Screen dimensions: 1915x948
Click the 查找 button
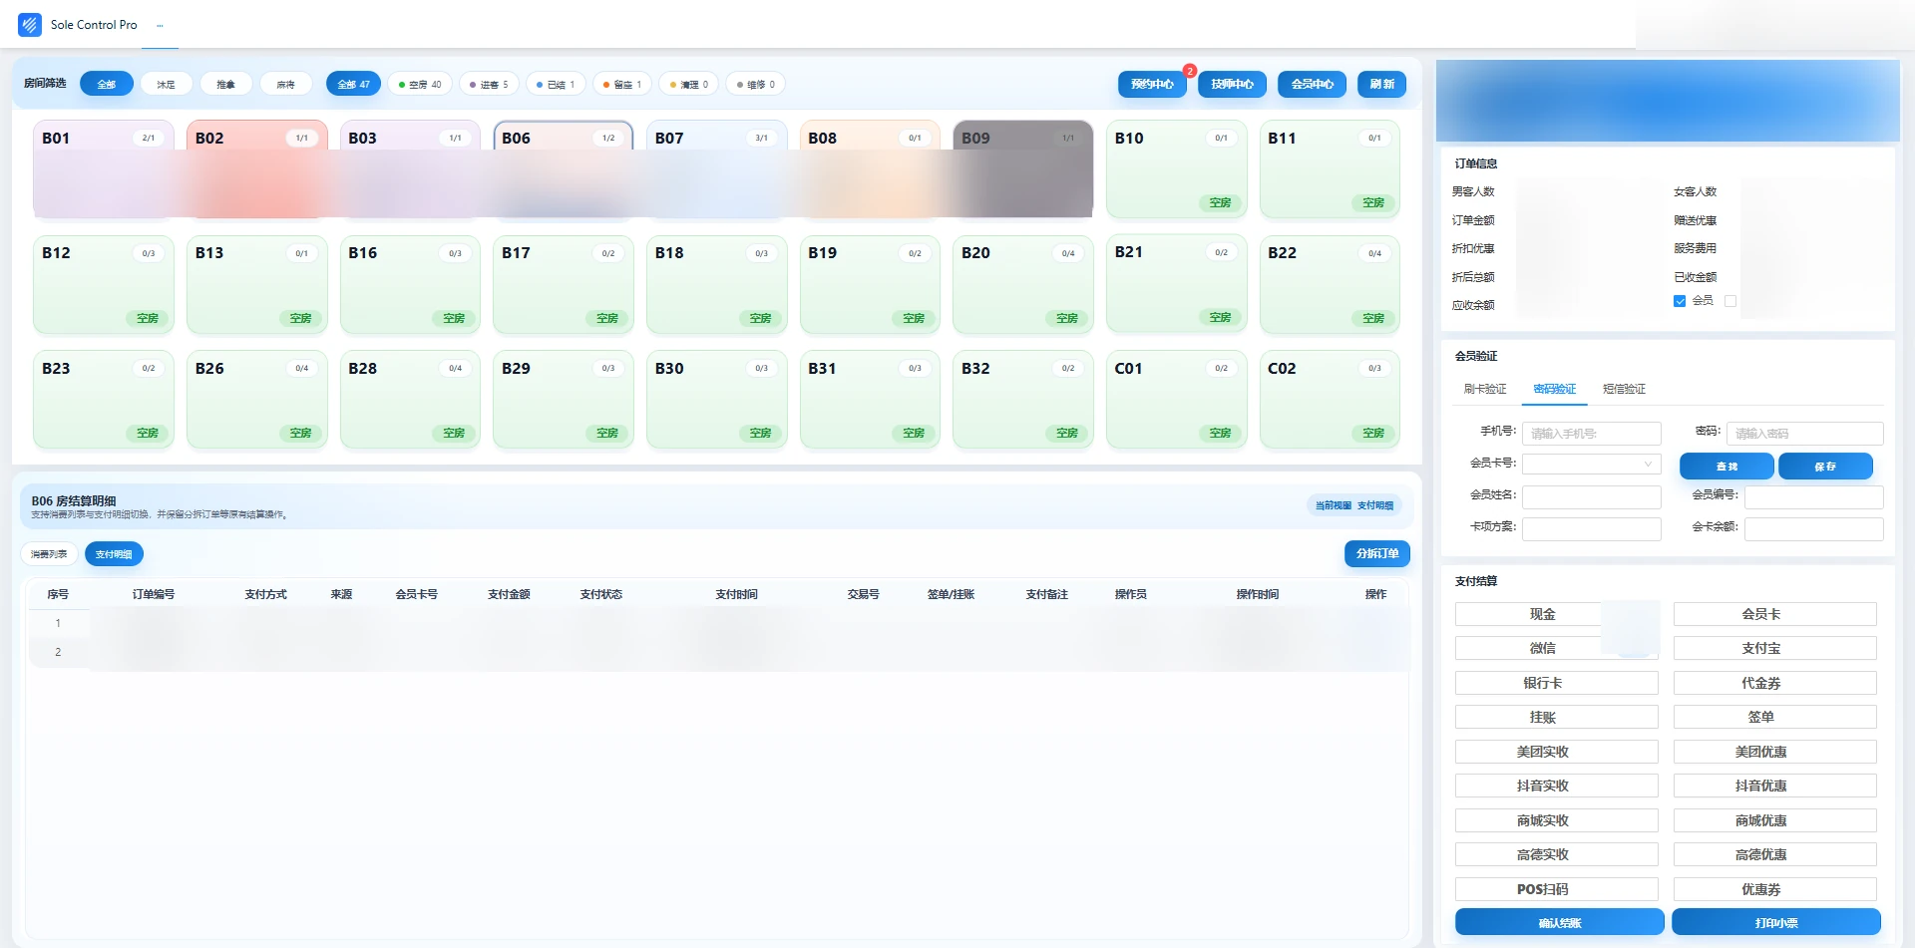pyautogui.click(x=1726, y=467)
